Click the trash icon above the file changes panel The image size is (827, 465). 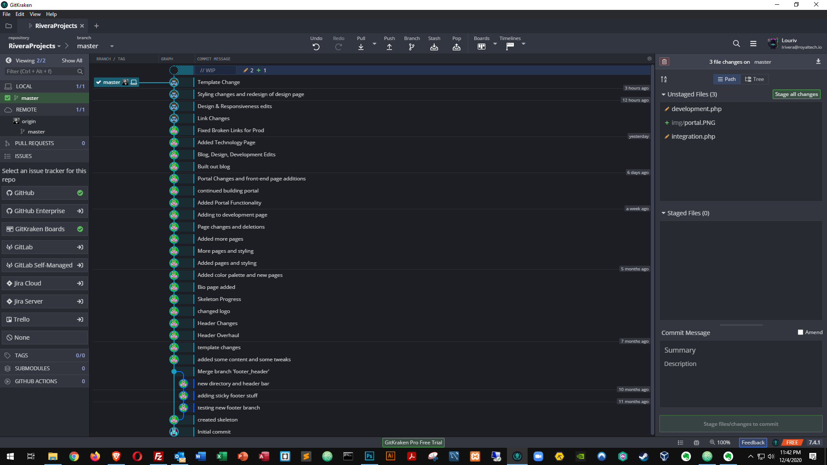[665, 62]
